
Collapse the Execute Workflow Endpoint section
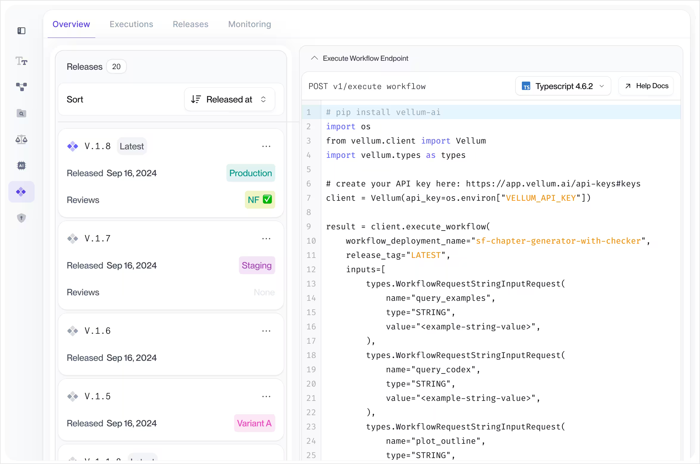click(x=314, y=58)
